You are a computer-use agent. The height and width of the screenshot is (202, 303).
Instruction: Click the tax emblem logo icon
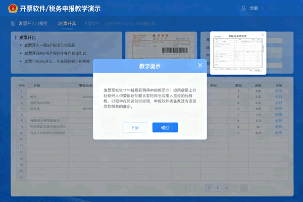(x=11, y=9)
